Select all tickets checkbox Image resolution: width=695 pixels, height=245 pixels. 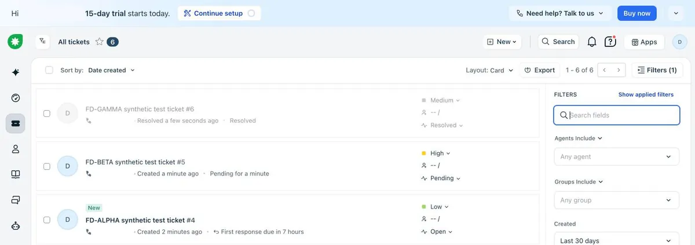tap(49, 70)
